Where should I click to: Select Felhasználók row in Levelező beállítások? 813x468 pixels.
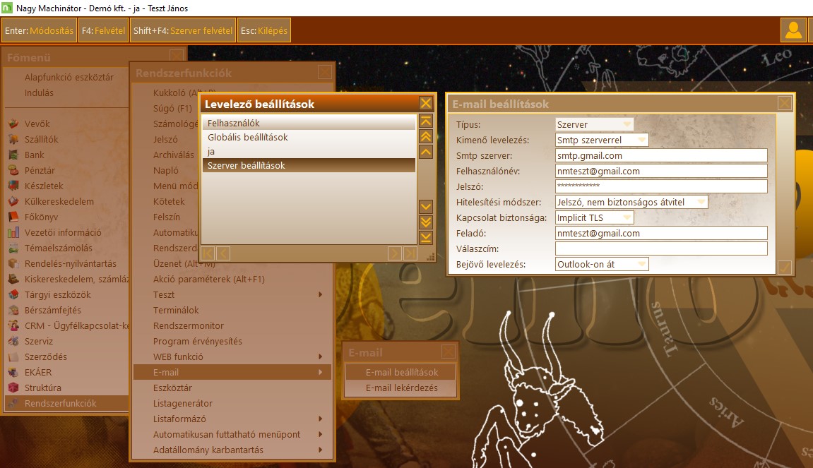click(x=309, y=123)
